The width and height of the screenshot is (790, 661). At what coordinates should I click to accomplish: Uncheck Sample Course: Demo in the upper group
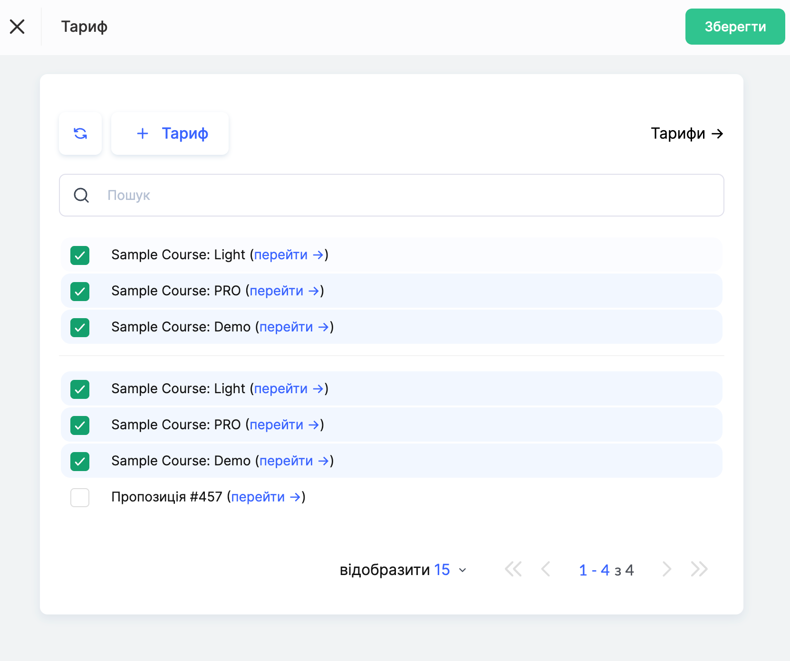point(80,328)
